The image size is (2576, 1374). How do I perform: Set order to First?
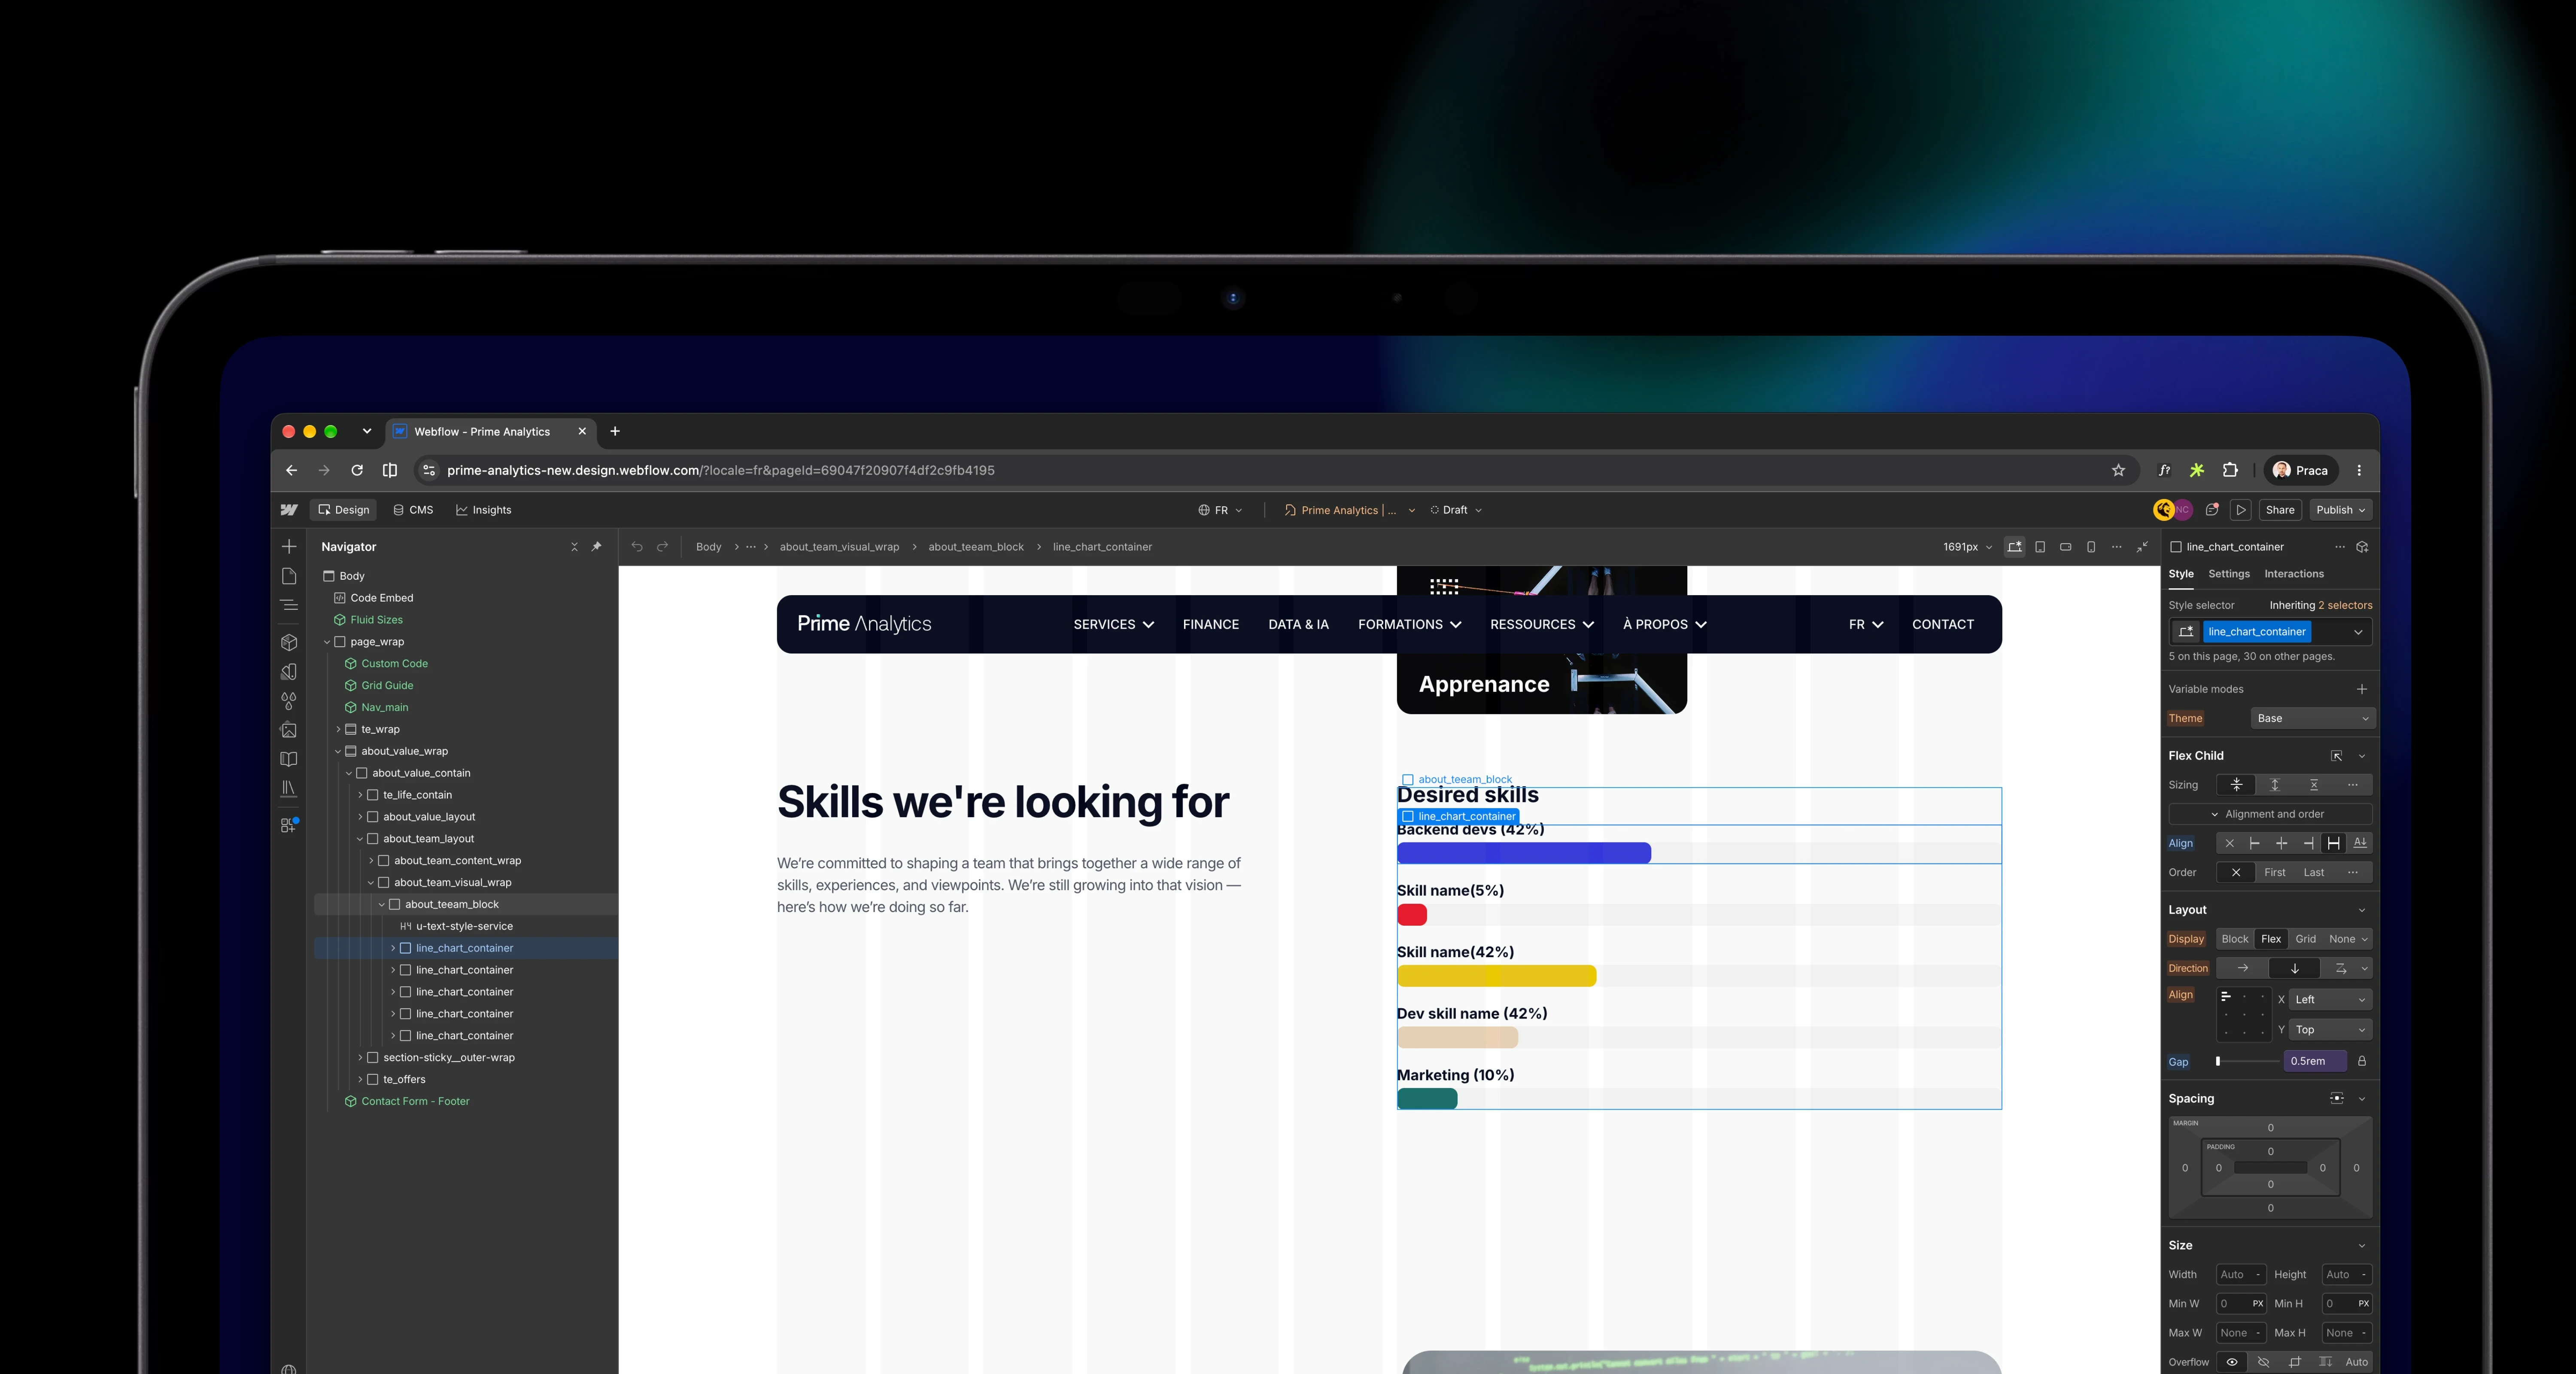(x=2275, y=872)
